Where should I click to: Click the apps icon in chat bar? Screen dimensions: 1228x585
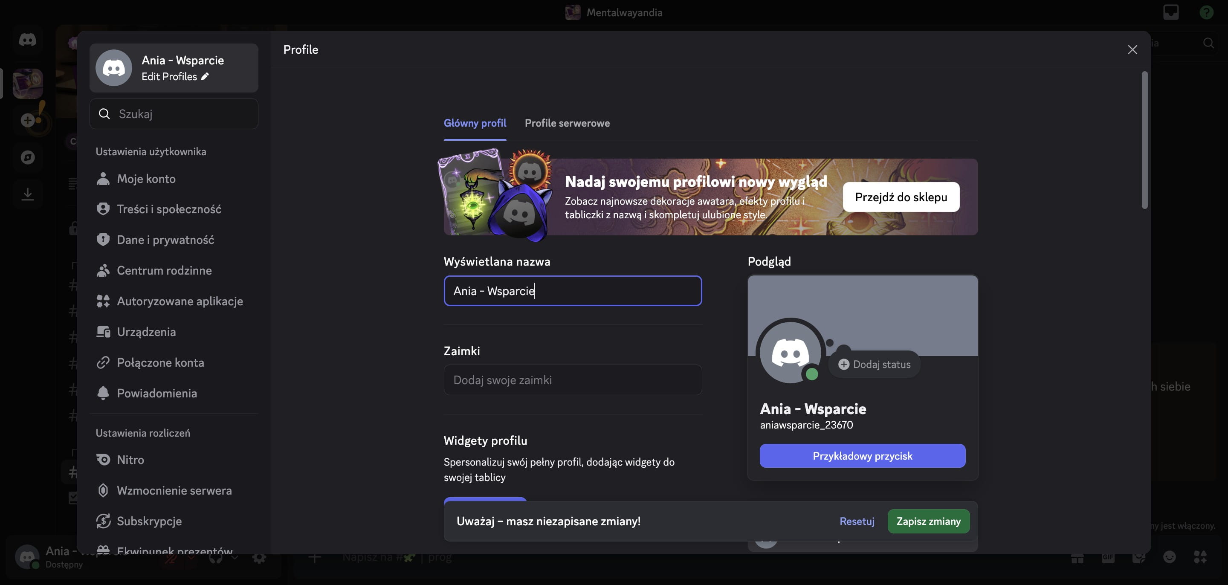1200,557
